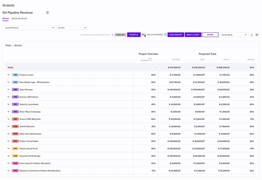Screen dimensions: 262x180
Task: Expand the Neon Wave Campaign row
Action: pos(9,112)
